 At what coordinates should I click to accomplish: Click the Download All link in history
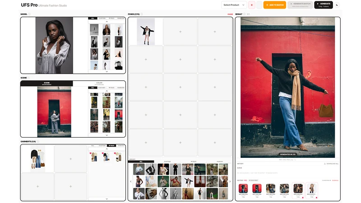[x=331, y=164]
